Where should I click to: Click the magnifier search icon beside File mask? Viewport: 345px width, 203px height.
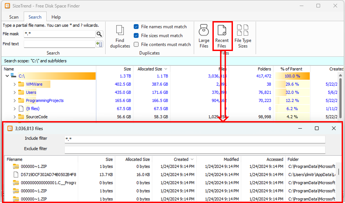99,34
